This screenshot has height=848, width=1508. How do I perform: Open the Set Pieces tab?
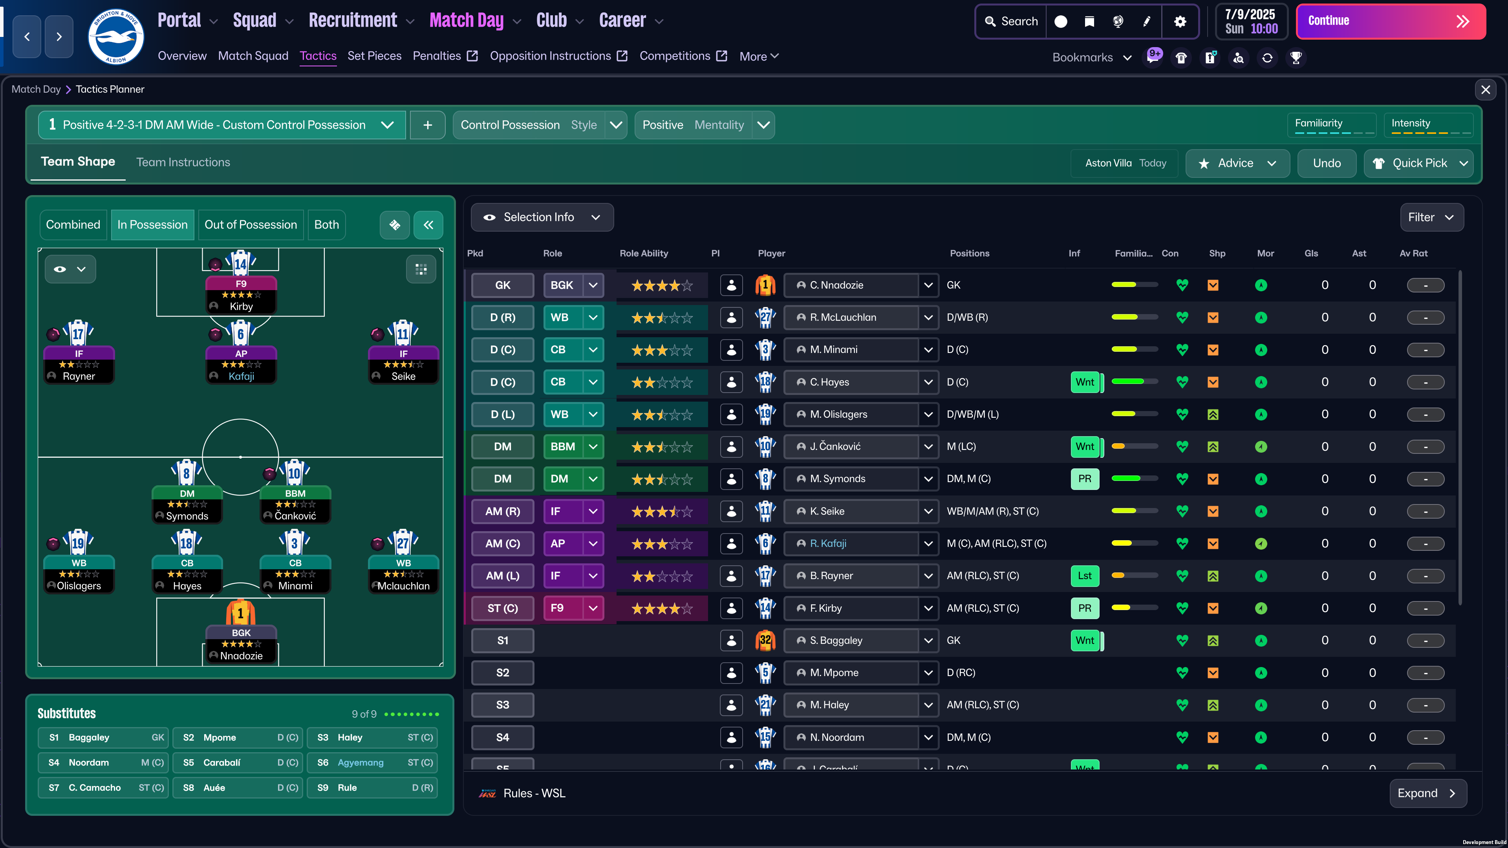click(374, 56)
